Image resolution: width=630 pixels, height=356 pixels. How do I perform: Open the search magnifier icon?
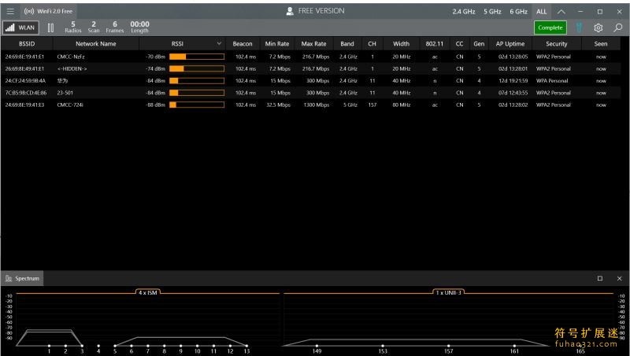point(618,28)
